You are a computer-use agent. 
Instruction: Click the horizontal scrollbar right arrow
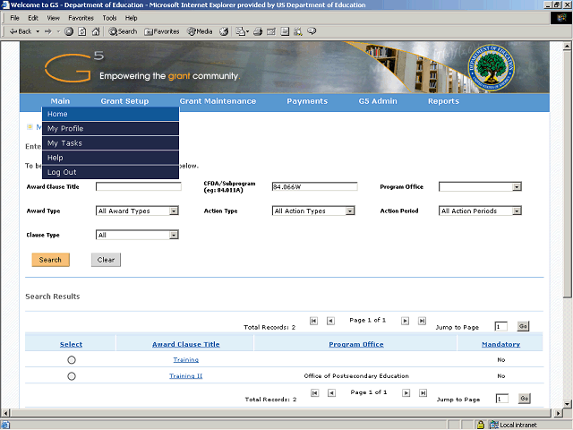(x=558, y=414)
